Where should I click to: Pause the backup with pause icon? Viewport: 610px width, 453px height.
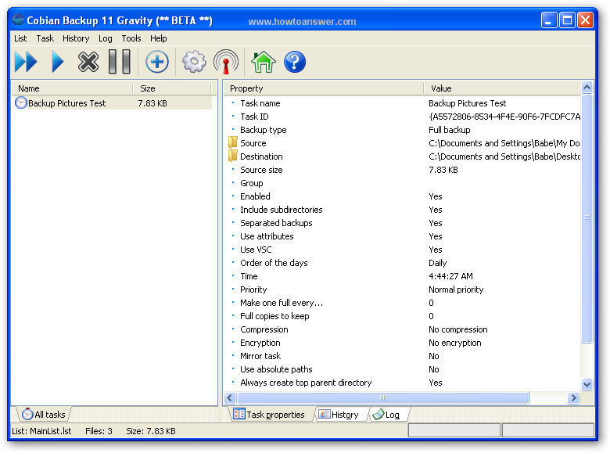point(120,62)
